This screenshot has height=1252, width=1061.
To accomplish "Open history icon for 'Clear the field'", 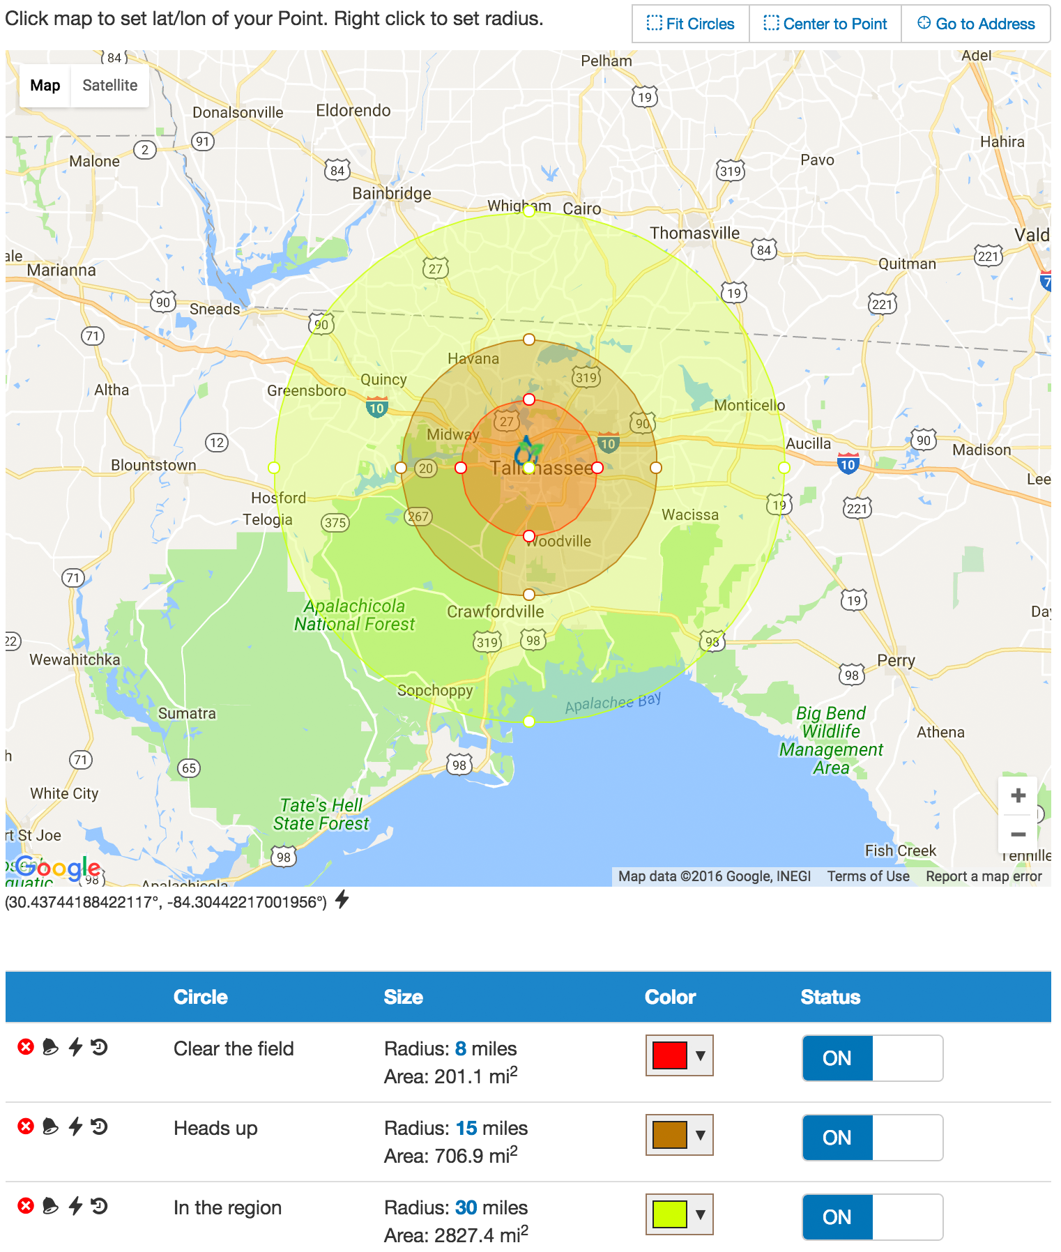I will [100, 1046].
